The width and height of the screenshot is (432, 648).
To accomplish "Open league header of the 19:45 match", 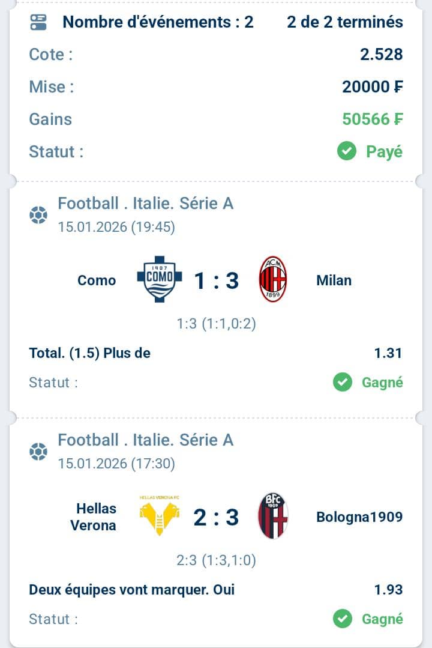I will [145, 204].
